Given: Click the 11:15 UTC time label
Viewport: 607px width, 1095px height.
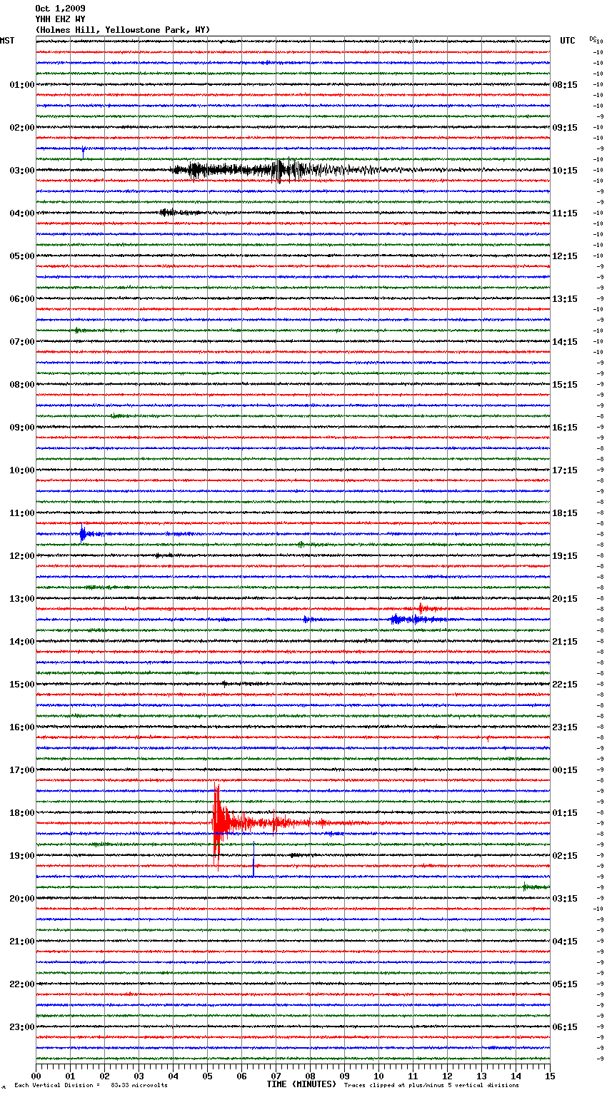Looking at the screenshot, I should click(x=565, y=213).
